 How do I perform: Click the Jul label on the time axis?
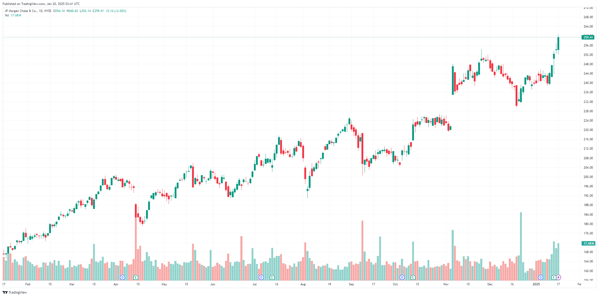point(254,284)
